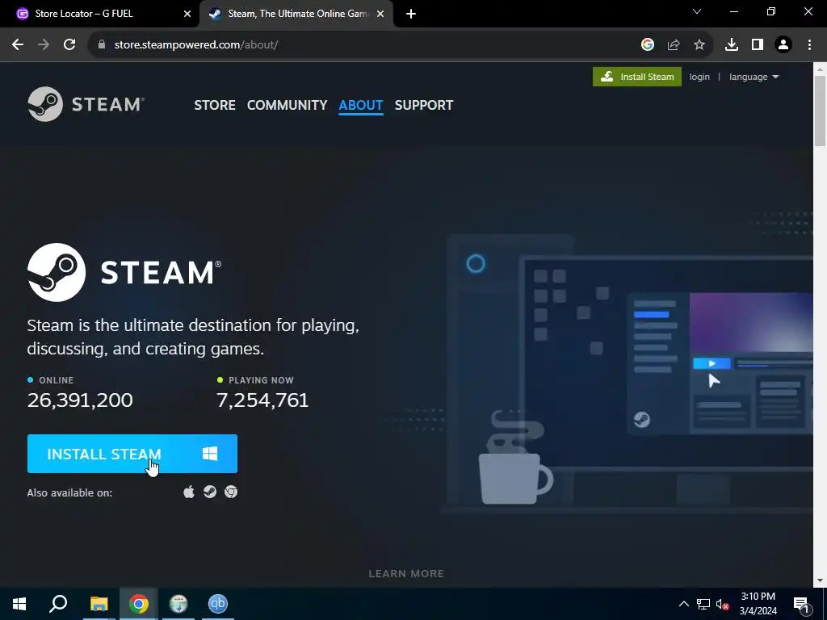The image size is (827, 620).
Task: Click the address bar URL
Action: coord(196,45)
